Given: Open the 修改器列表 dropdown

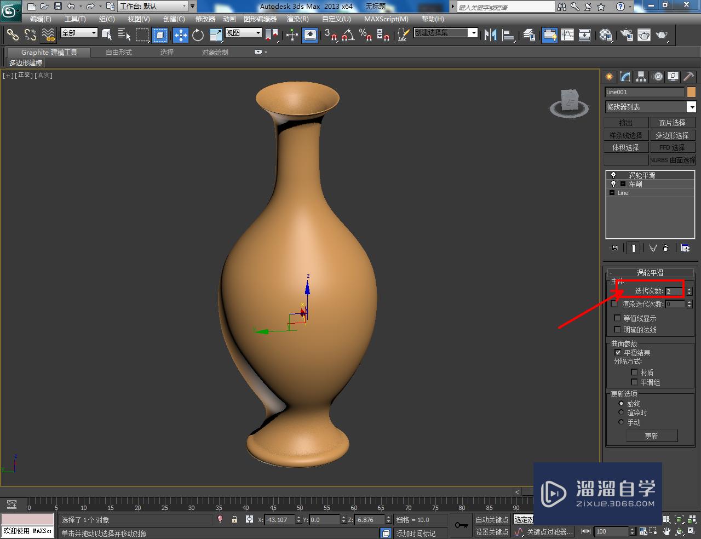Looking at the screenshot, I should coord(651,107).
